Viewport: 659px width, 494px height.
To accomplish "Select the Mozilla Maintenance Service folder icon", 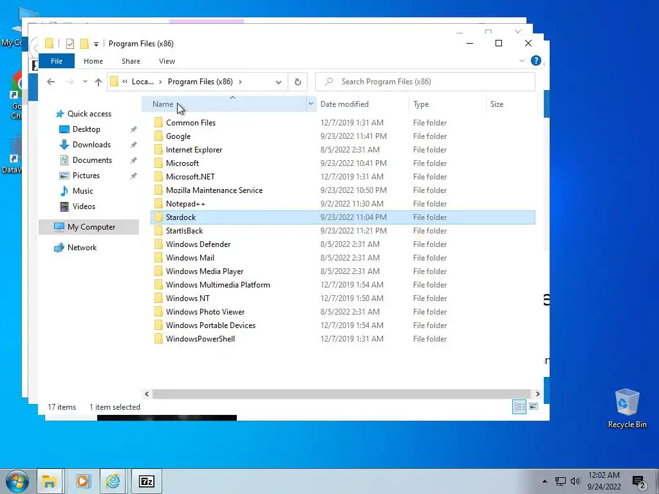I will tap(158, 190).
